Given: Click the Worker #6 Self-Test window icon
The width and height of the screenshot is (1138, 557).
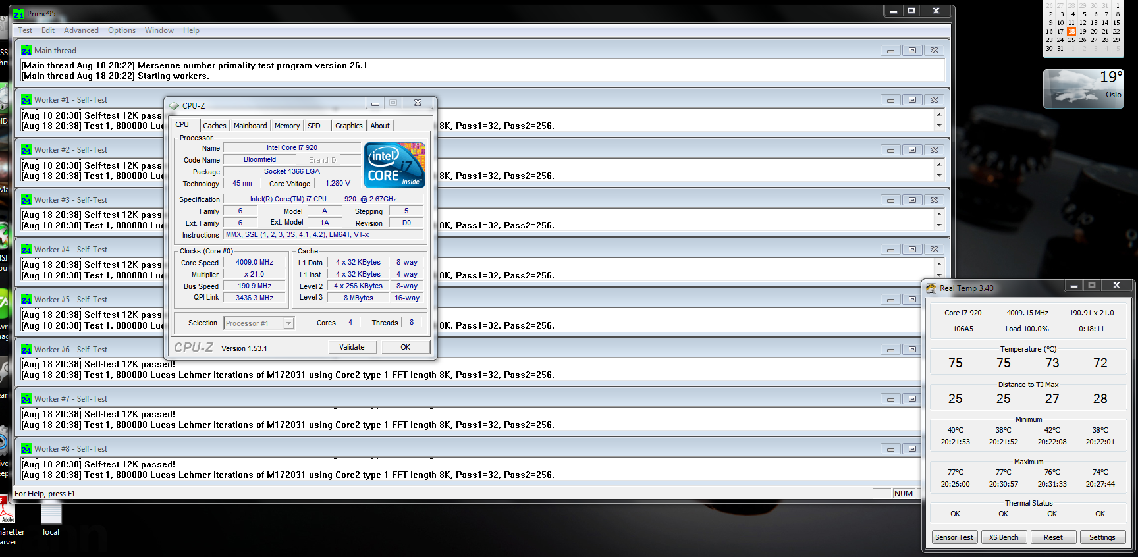Looking at the screenshot, I should [26, 349].
